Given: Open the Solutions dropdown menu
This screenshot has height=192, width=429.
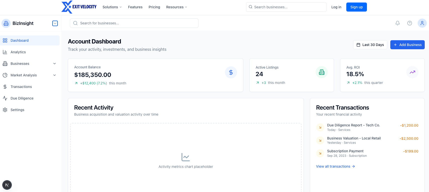Looking at the screenshot, I should coord(112,7).
